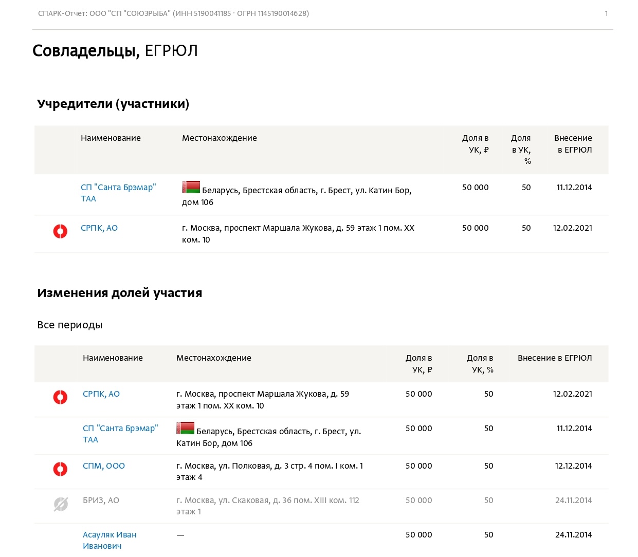The width and height of the screenshot is (638, 557).
Task: Click the Внесение в ЕГРЮЛ header under Изменения долей участия
Action: (555, 358)
